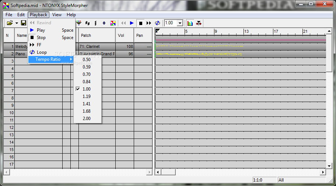Click the track list horizontal scrollbar left arrow
This screenshot has height=186, width=336.
(x=7, y=172)
